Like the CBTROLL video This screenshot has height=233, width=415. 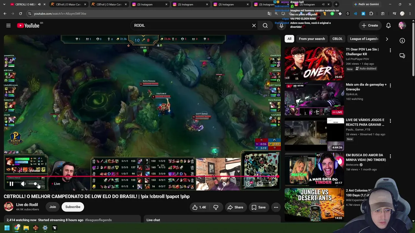pyautogui.click(x=199, y=207)
